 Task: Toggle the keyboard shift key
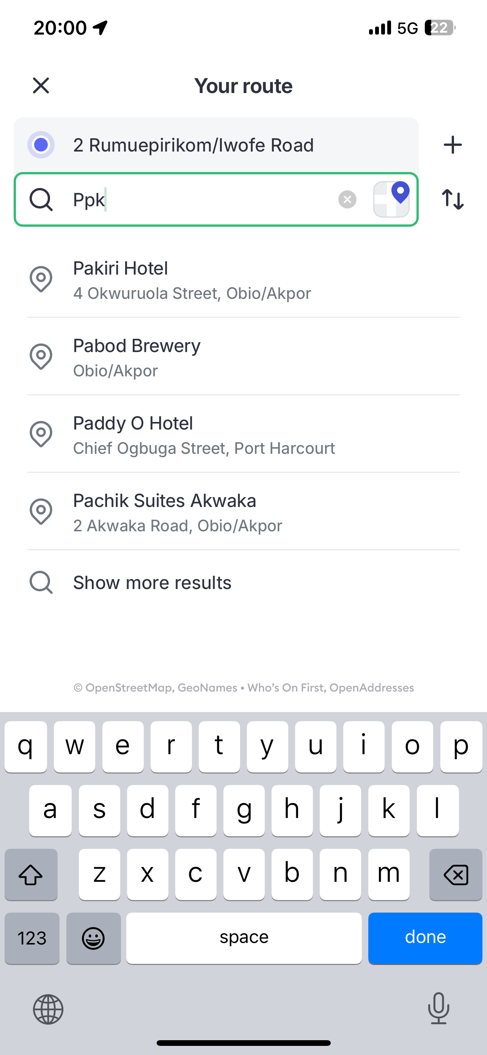tap(31, 874)
